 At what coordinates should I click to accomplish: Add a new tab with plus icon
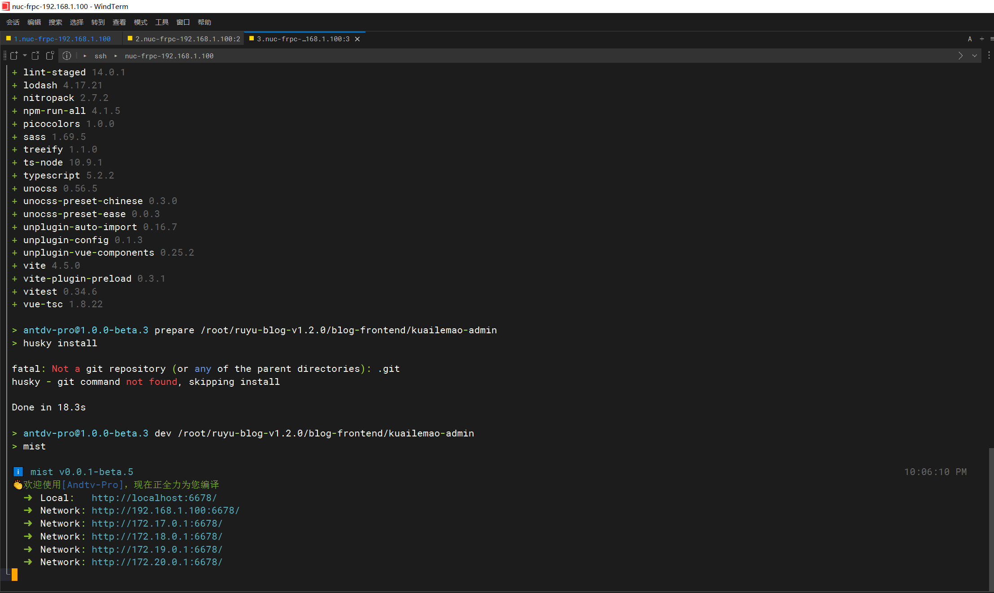pyautogui.click(x=982, y=39)
